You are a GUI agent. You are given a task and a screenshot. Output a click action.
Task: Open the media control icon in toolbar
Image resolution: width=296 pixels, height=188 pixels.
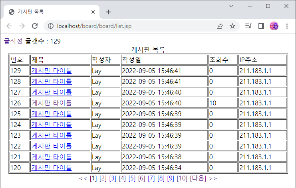coord(248,26)
